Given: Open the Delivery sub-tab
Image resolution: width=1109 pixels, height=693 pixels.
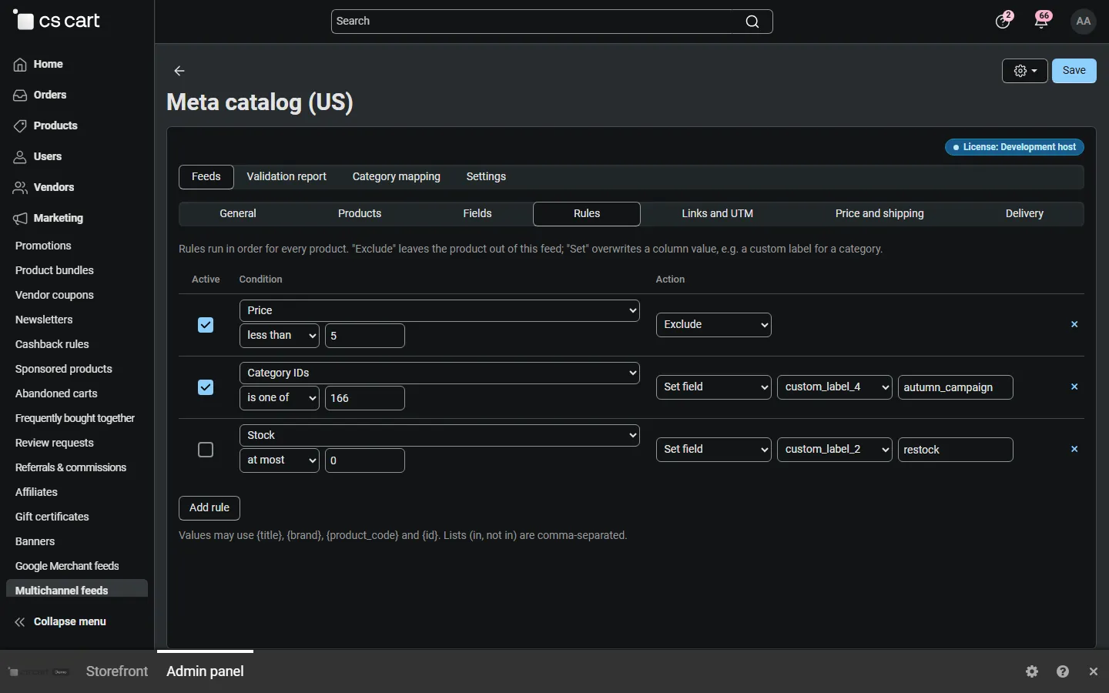Looking at the screenshot, I should pos(1024,214).
